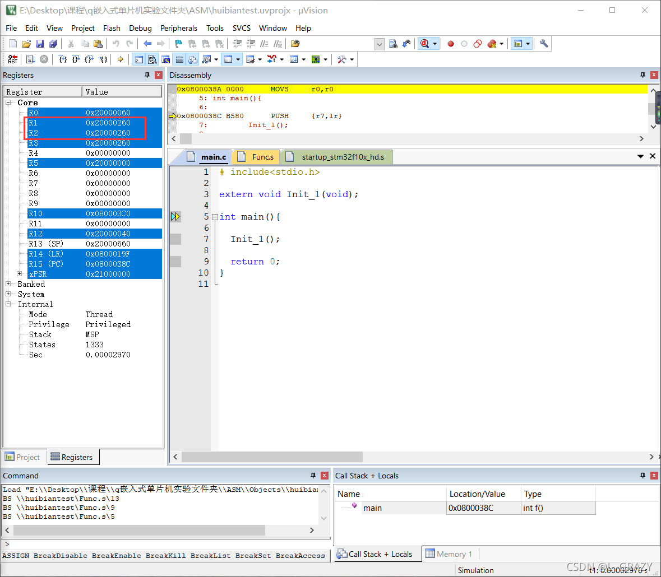The image size is (661, 577).
Task: Click the Step Out icon
Action: pos(89,59)
